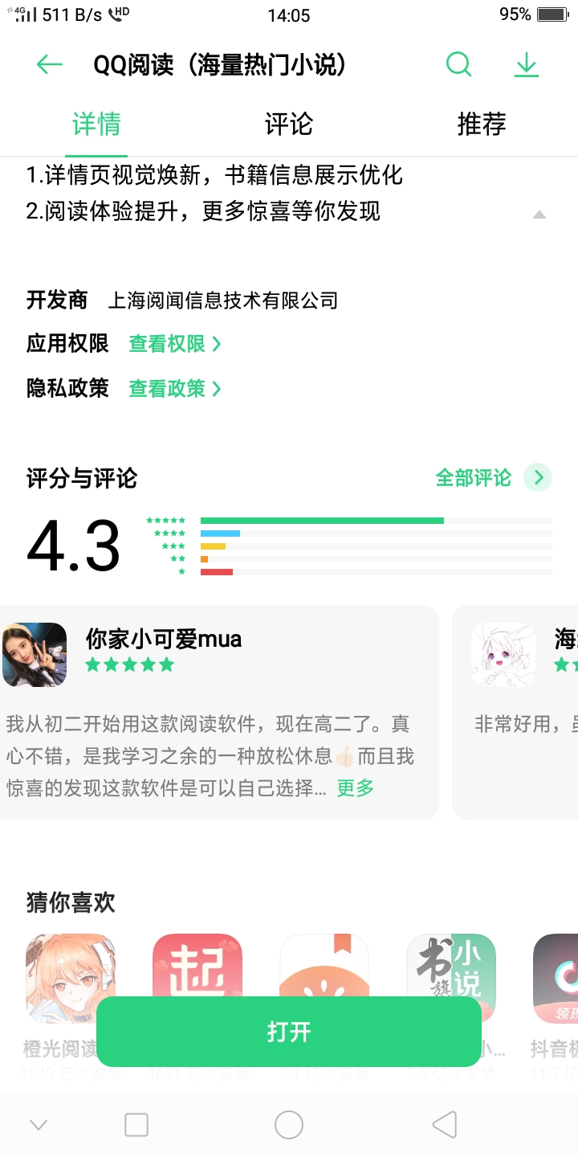Viewport: 578px width, 1157px height.
Task: Switch to the 推荐 tab
Action: [482, 125]
